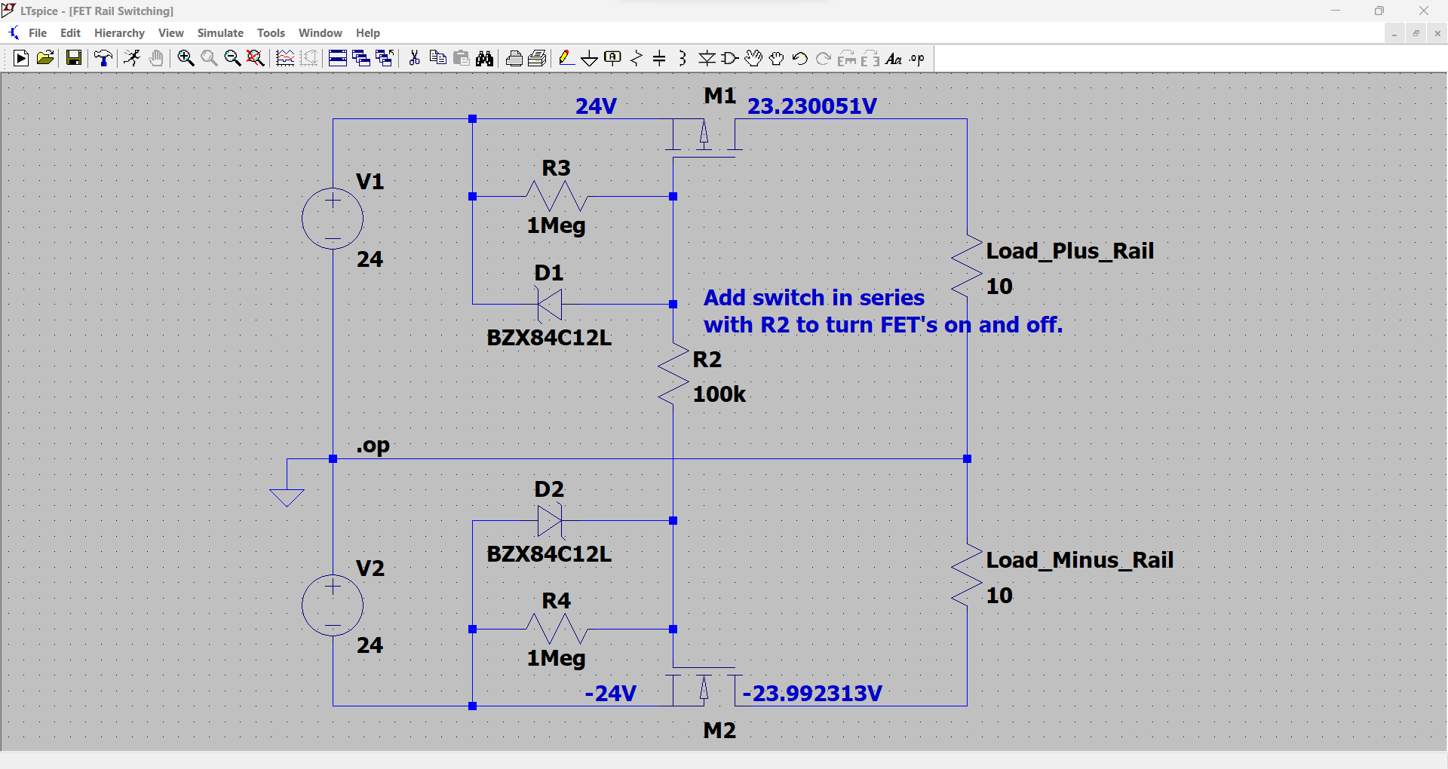The height and width of the screenshot is (769, 1448).
Task: Open a file with the folder icon
Action: point(45,59)
